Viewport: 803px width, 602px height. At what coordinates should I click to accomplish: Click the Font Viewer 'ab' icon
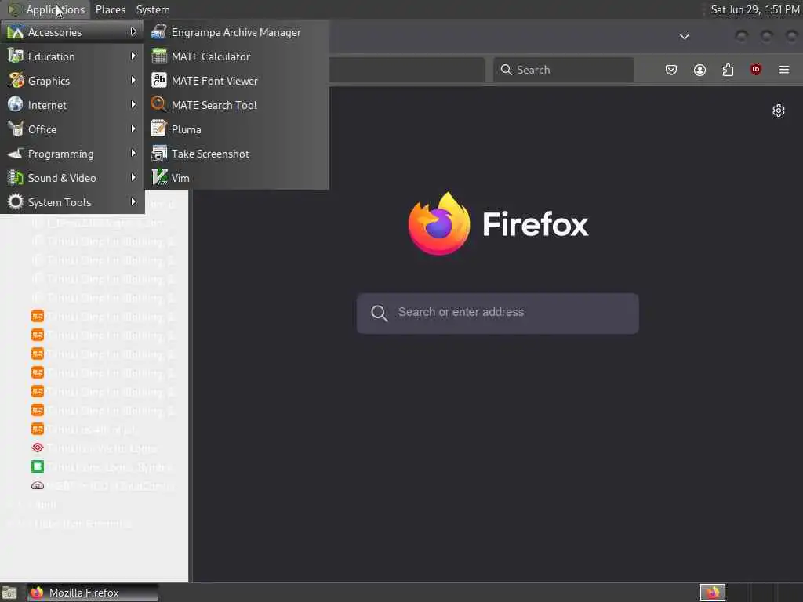click(x=158, y=81)
